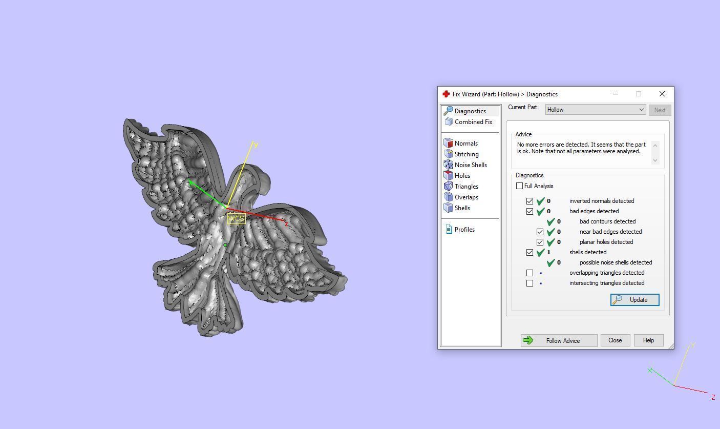The image size is (720, 429).
Task: Click the Help button
Action: click(x=648, y=340)
